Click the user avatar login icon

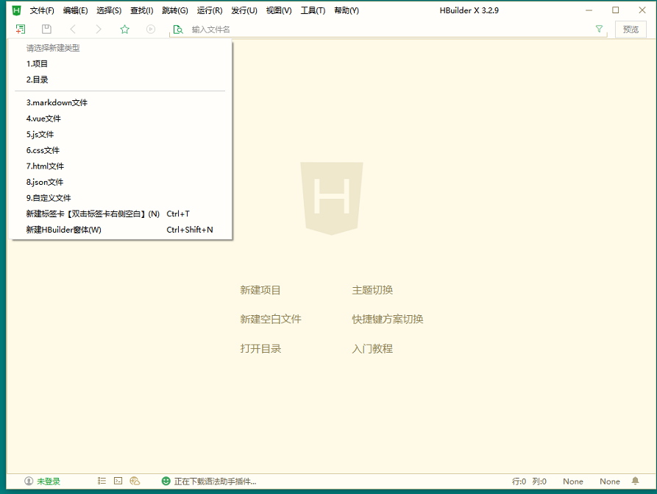[29, 481]
